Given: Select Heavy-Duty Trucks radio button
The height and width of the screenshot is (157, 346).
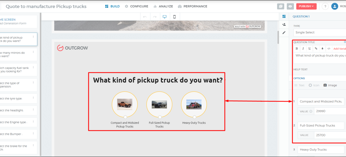Looking at the screenshot, I should (194, 117).
